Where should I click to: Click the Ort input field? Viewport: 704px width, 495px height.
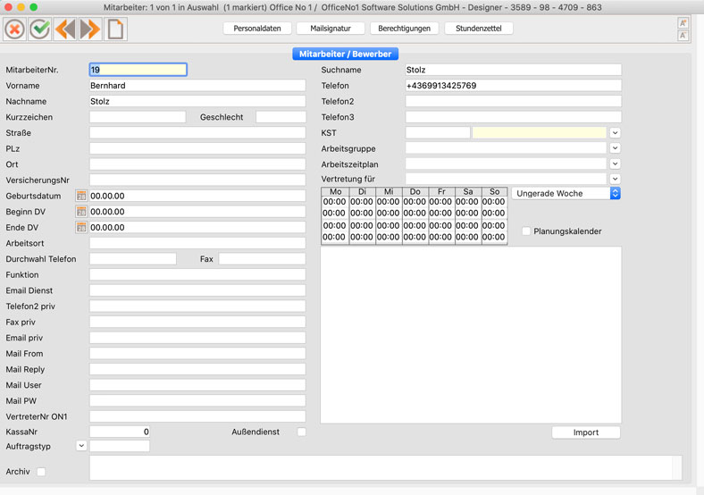(197, 164)
